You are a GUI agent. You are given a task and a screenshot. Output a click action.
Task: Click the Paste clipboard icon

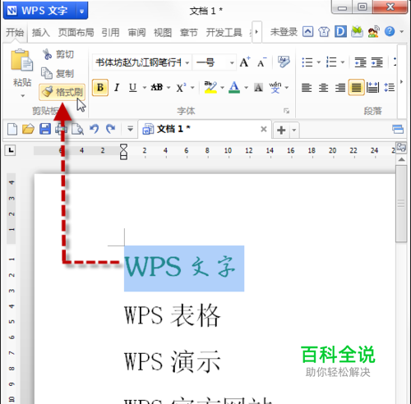click(x=21, y=61)
